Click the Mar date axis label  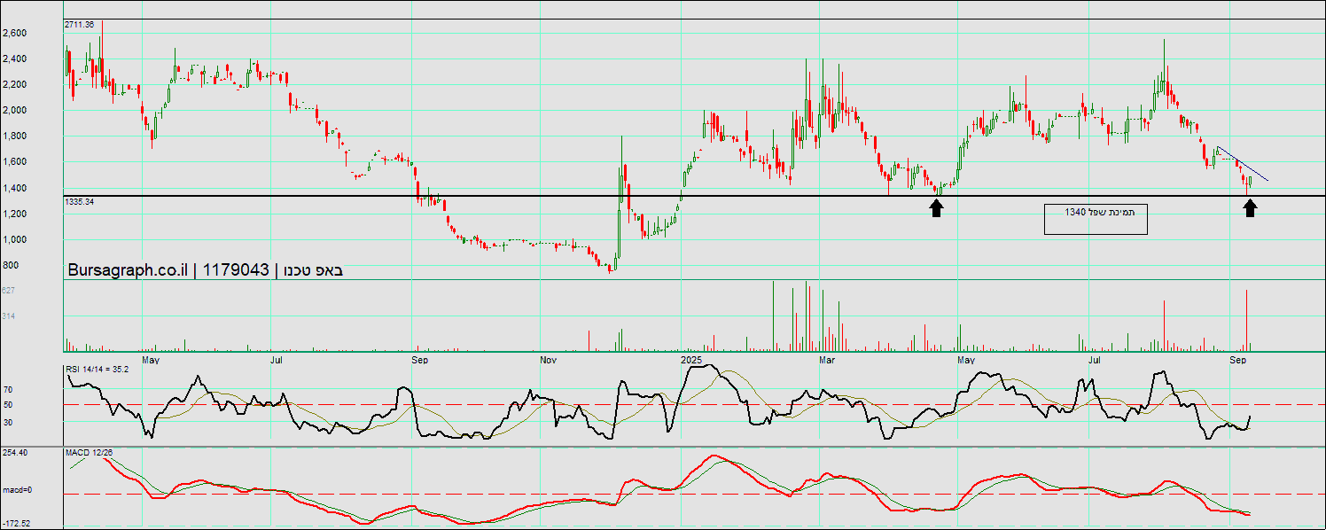[x=828, y=361]
